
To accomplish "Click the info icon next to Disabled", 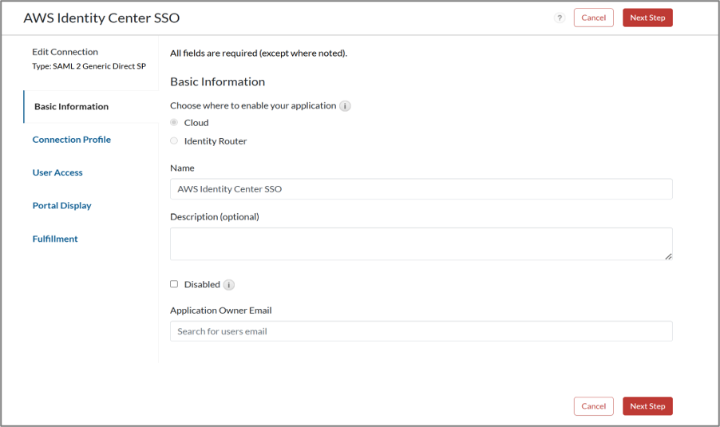I will [x=228, y=285].
